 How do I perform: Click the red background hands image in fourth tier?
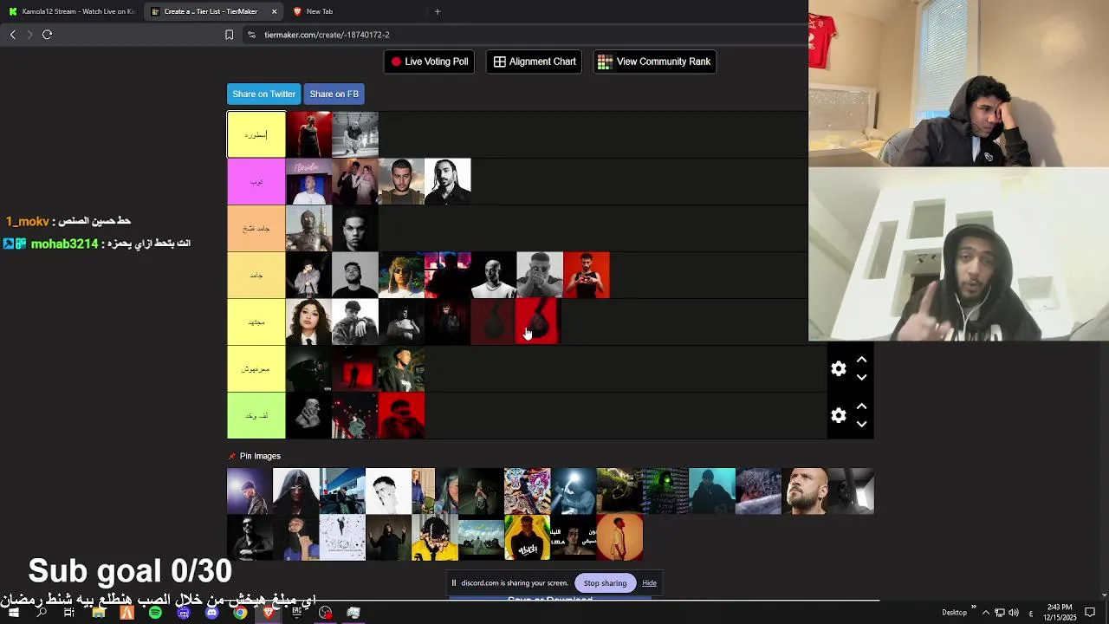click(587, 276)
